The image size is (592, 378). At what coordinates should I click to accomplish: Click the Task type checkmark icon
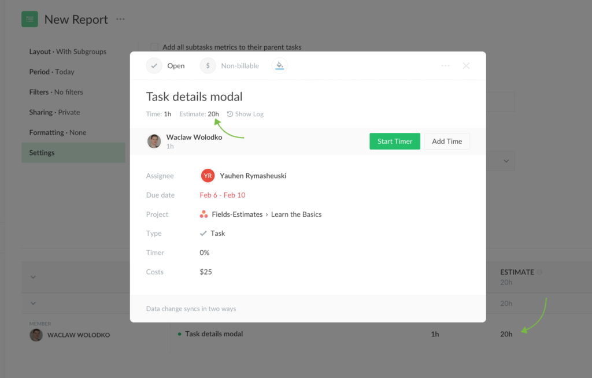202,233
